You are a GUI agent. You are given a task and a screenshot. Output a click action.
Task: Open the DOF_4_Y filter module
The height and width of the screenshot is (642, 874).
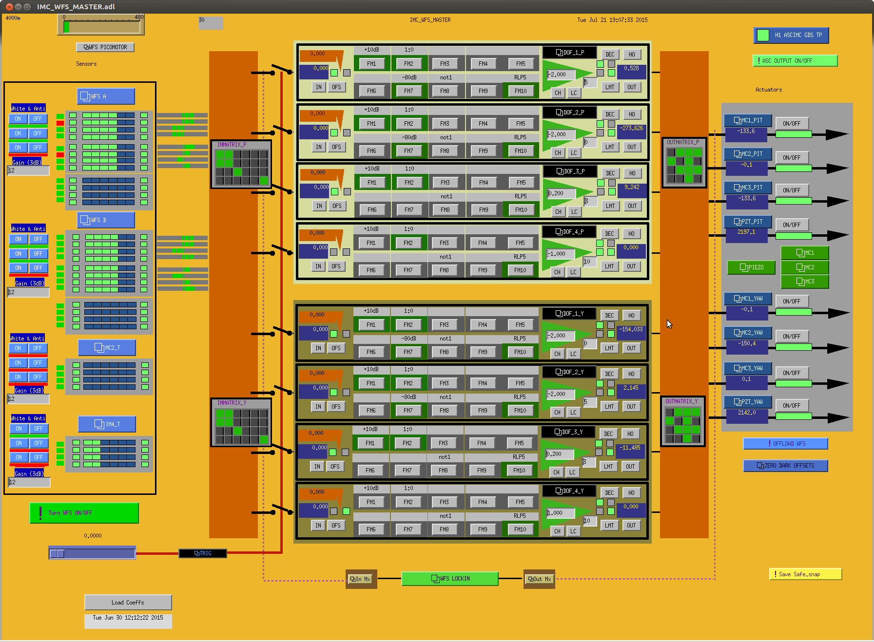tap(569, 491)
